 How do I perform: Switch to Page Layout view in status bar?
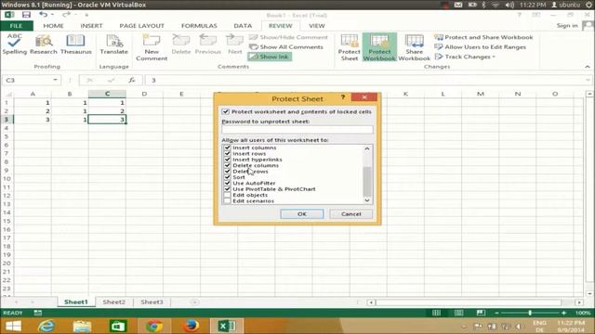(458, 313)
